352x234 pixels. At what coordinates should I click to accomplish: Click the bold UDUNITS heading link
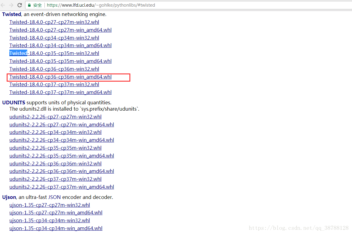[x=14, y=102]
